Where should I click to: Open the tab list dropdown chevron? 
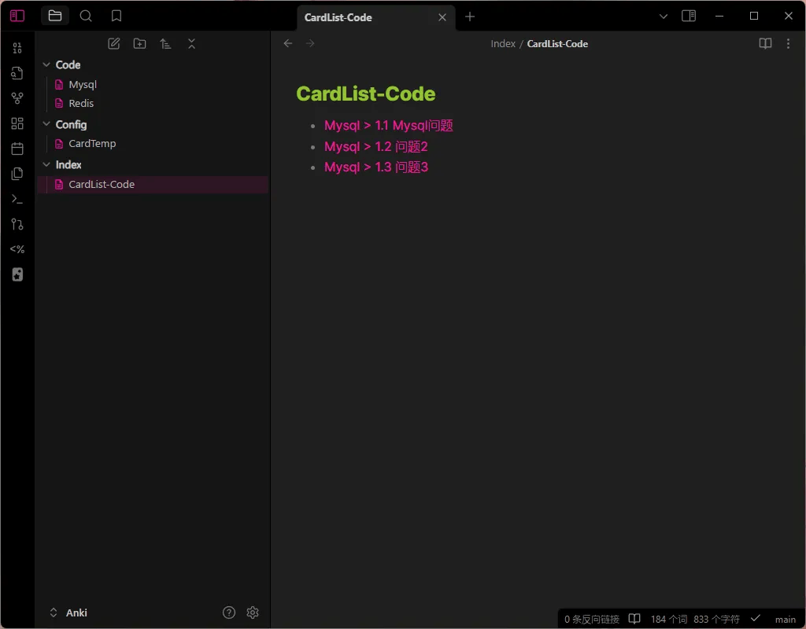tap(664, 17)
